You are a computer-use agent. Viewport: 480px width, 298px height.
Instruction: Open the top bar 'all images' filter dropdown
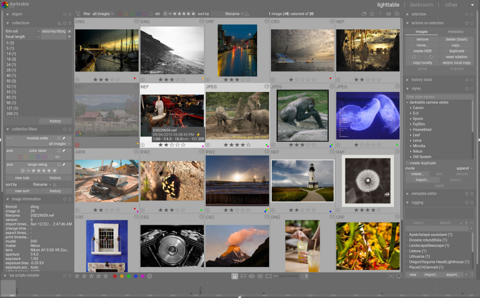[x=103, y=14]
